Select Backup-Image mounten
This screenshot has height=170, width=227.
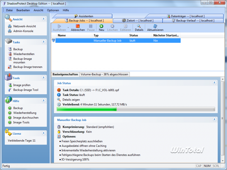(x=22, y=60)
